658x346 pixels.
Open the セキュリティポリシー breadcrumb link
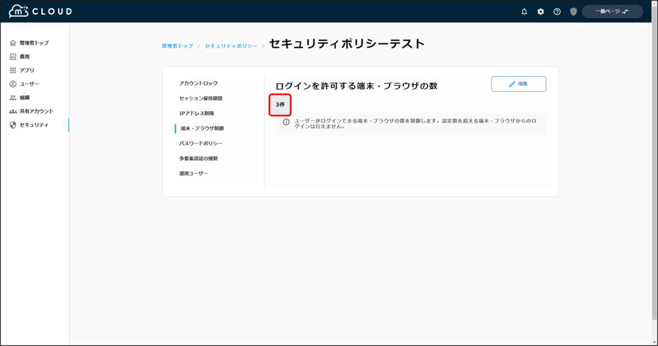pos(231,46)
